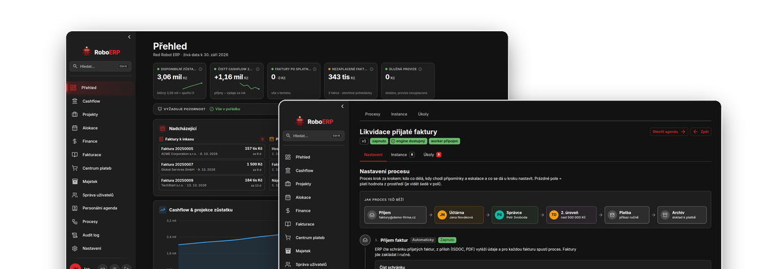Open Majetek icon in front window sidebar
Screen dimensions: 783x269
(288, 251)
